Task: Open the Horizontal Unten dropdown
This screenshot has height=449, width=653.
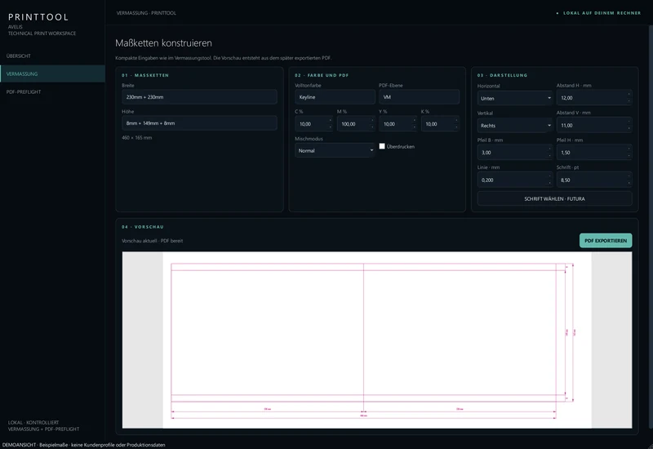Action: click(515, 98)
